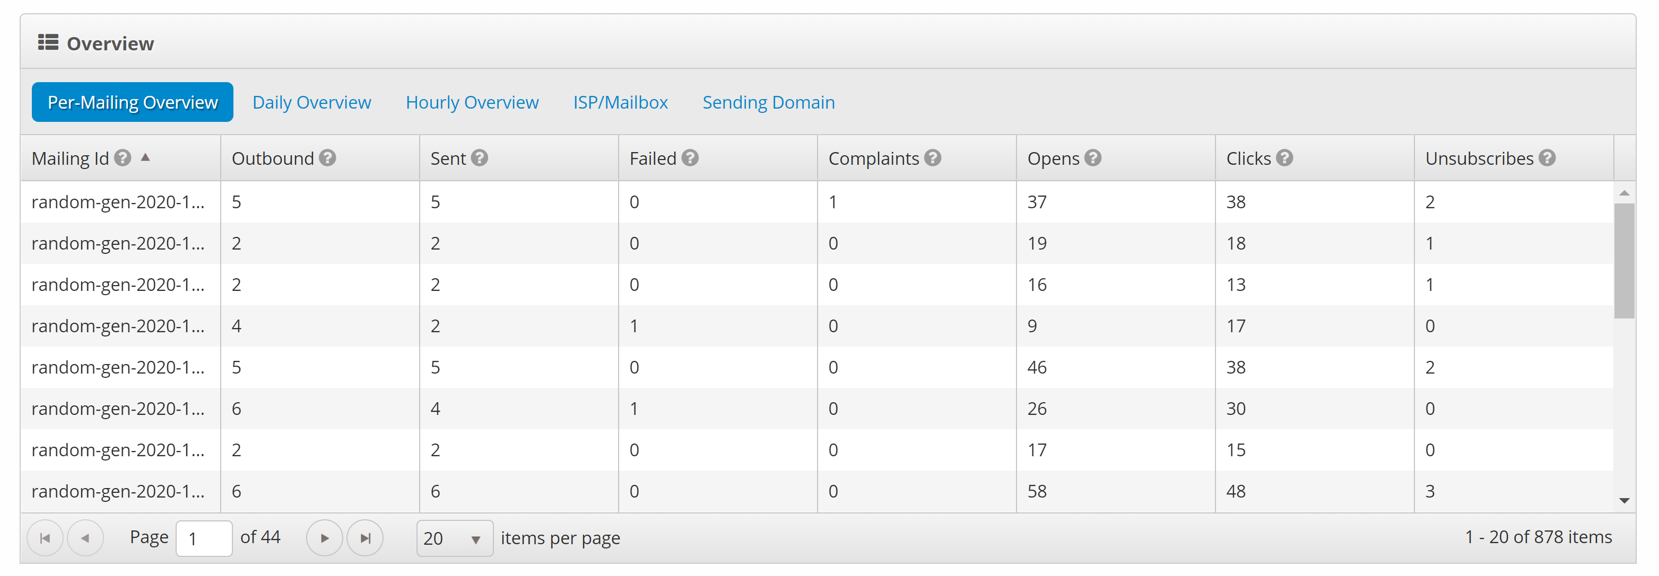Go to the last page
The width and height of the screenshot is (1659, 576).
(x=365, y=538)
